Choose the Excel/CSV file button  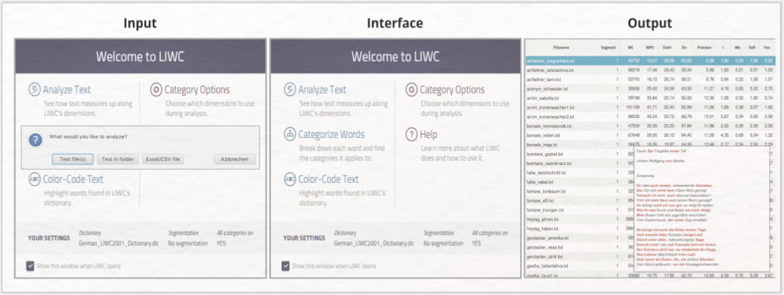[x=163, y=159]
